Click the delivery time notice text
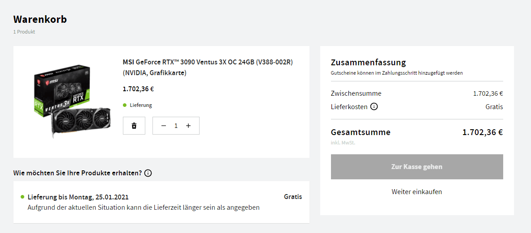Screen dimensions: 531x233 pos(144,208)
